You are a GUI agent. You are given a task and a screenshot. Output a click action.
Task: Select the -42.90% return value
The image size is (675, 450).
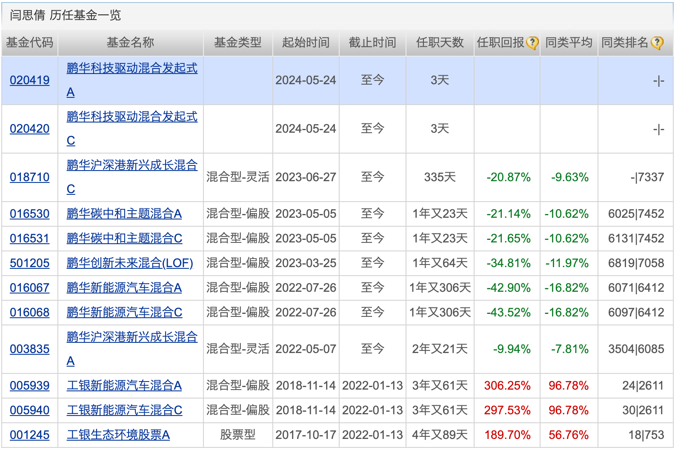click(509, 288)
